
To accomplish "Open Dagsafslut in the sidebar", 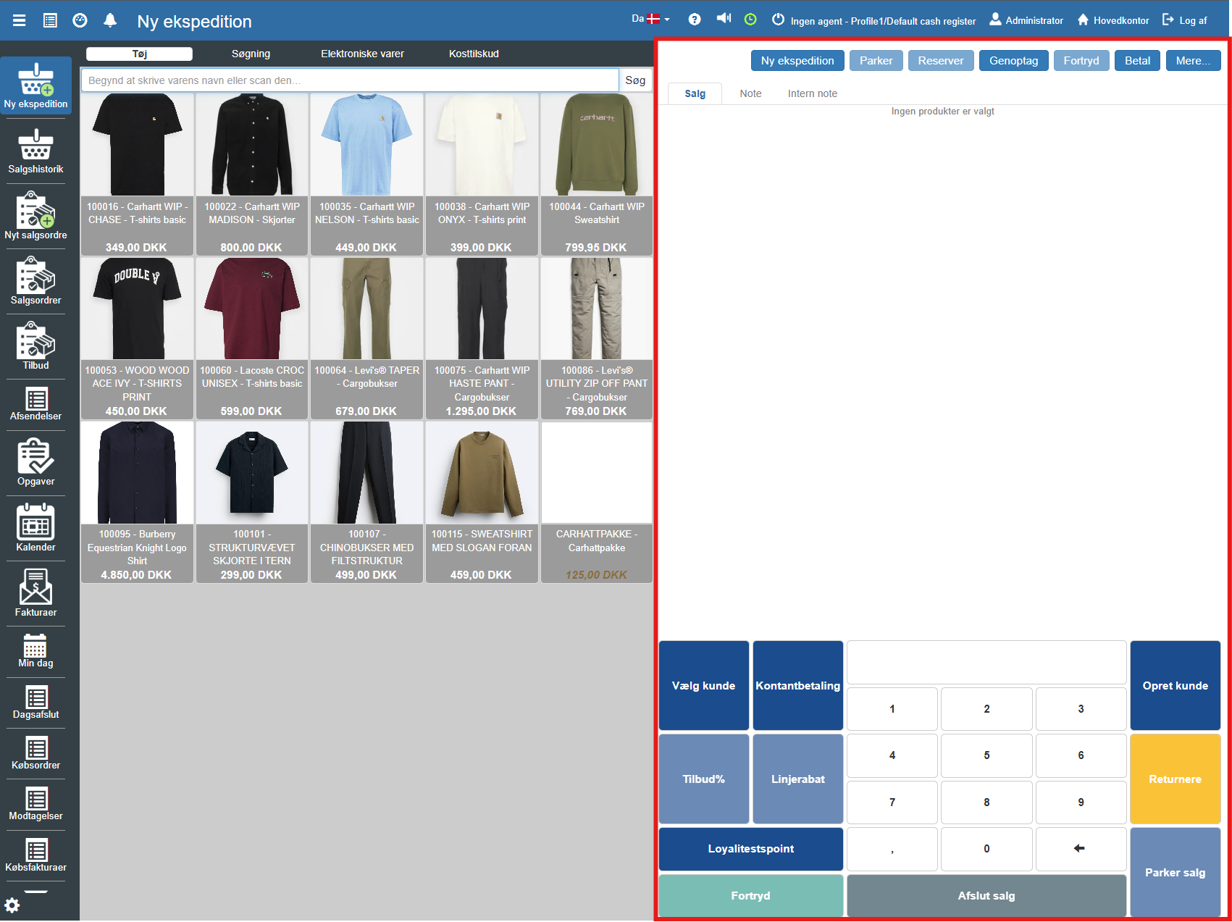I will (x=36, y=703).
